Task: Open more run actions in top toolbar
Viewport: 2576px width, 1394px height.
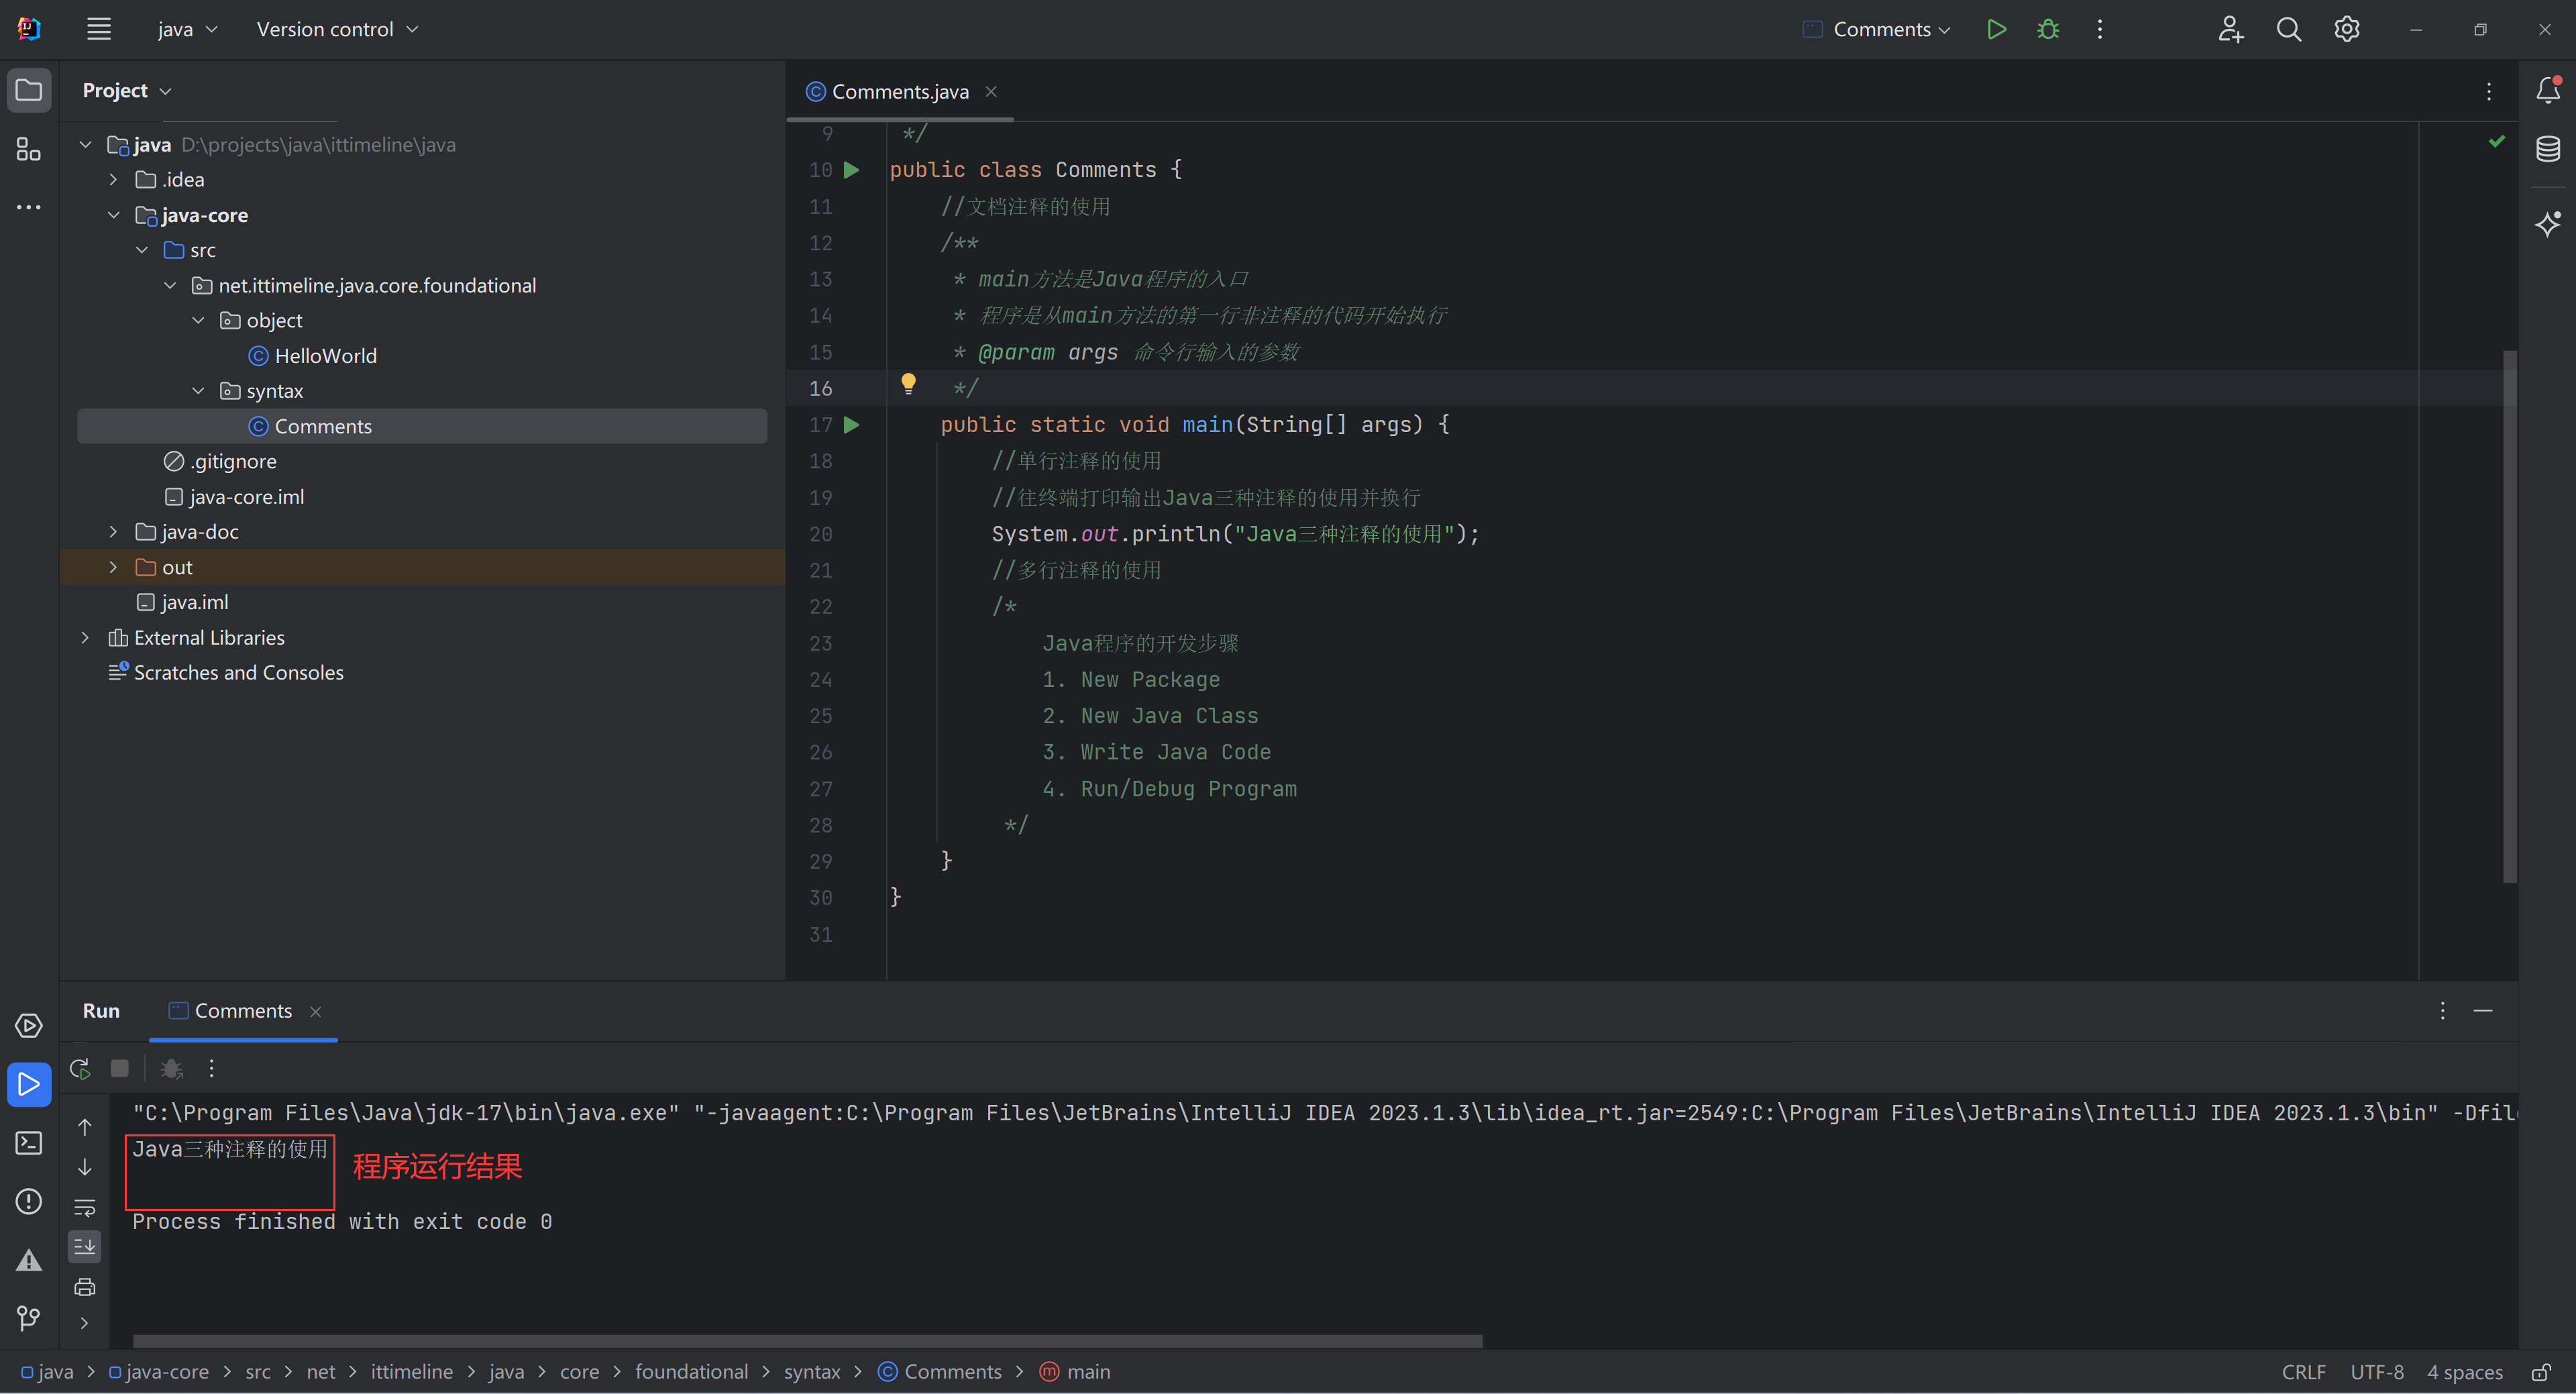Action: click(x=2100, y=29)
